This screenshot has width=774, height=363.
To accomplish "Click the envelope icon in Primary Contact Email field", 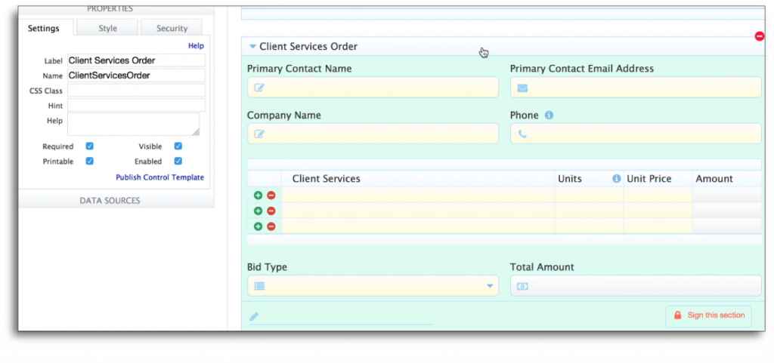I will point(522,88).
